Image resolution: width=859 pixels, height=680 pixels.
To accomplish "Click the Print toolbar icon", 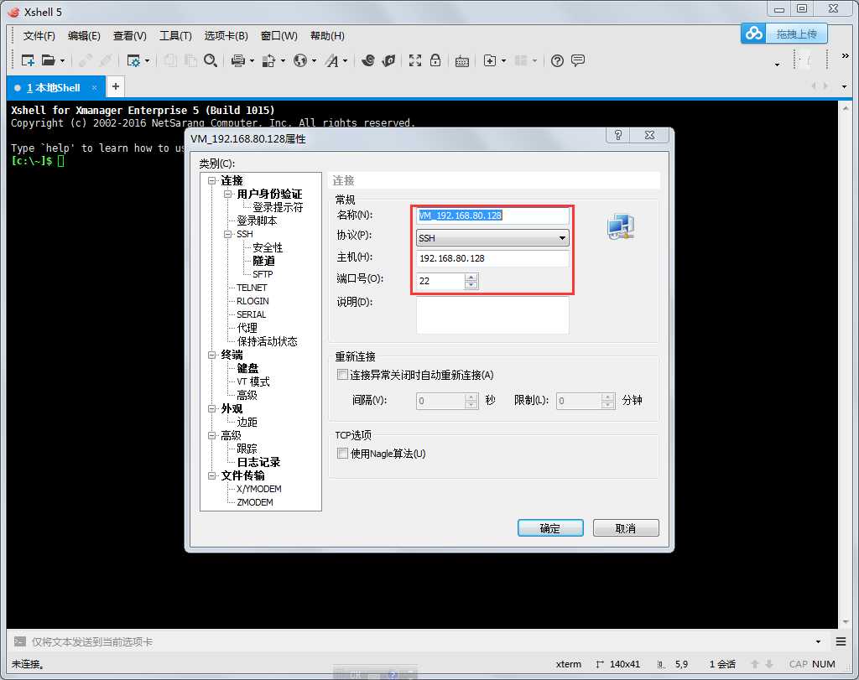I will pos(237,60).
